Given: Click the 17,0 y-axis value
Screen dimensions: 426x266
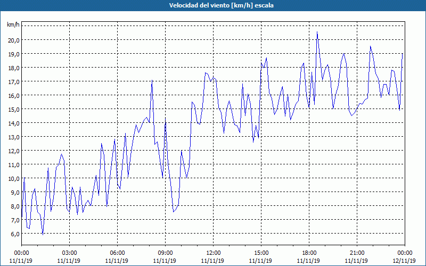Looking at the screenshot, I should click(x=14, y=82).
